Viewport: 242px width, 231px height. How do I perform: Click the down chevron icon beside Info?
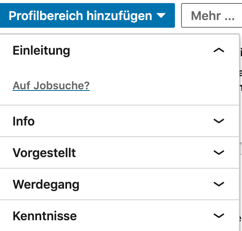tap(219, 121)
